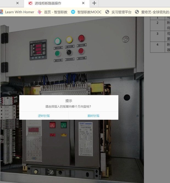Image resolution: width=170 pixels, height=183 pixels.
Task: Open a new browser tab
Action: pos(94,3)
